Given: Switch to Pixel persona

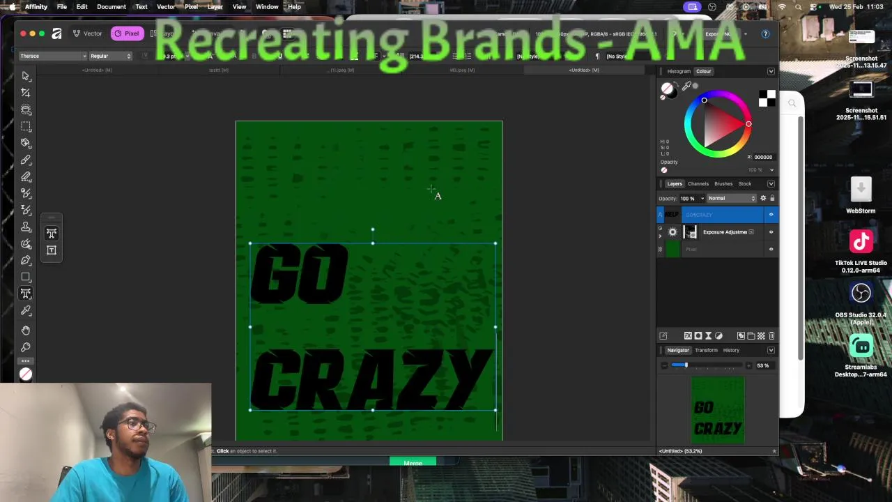Looking at the screenshot, I should click(x=127, y=33).
